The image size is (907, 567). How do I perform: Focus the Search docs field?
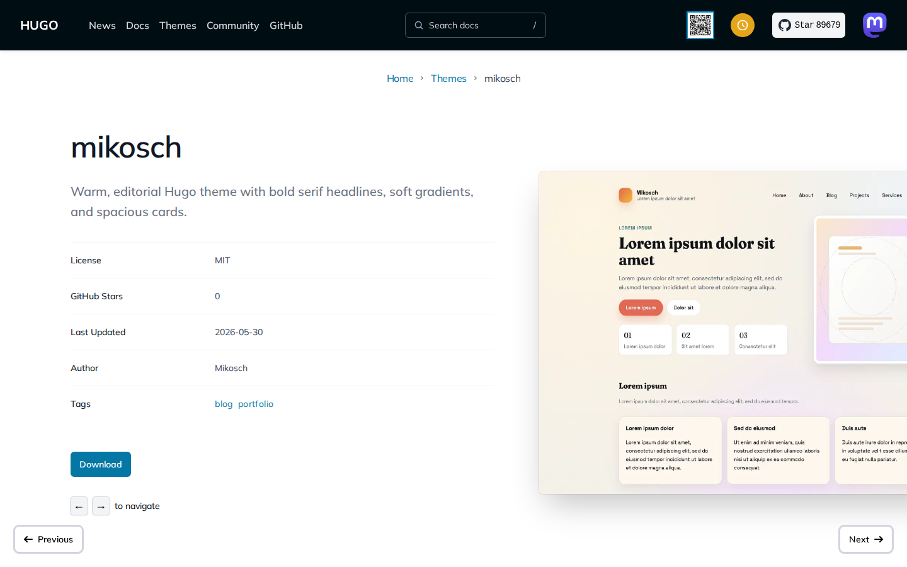pos(476,25)
